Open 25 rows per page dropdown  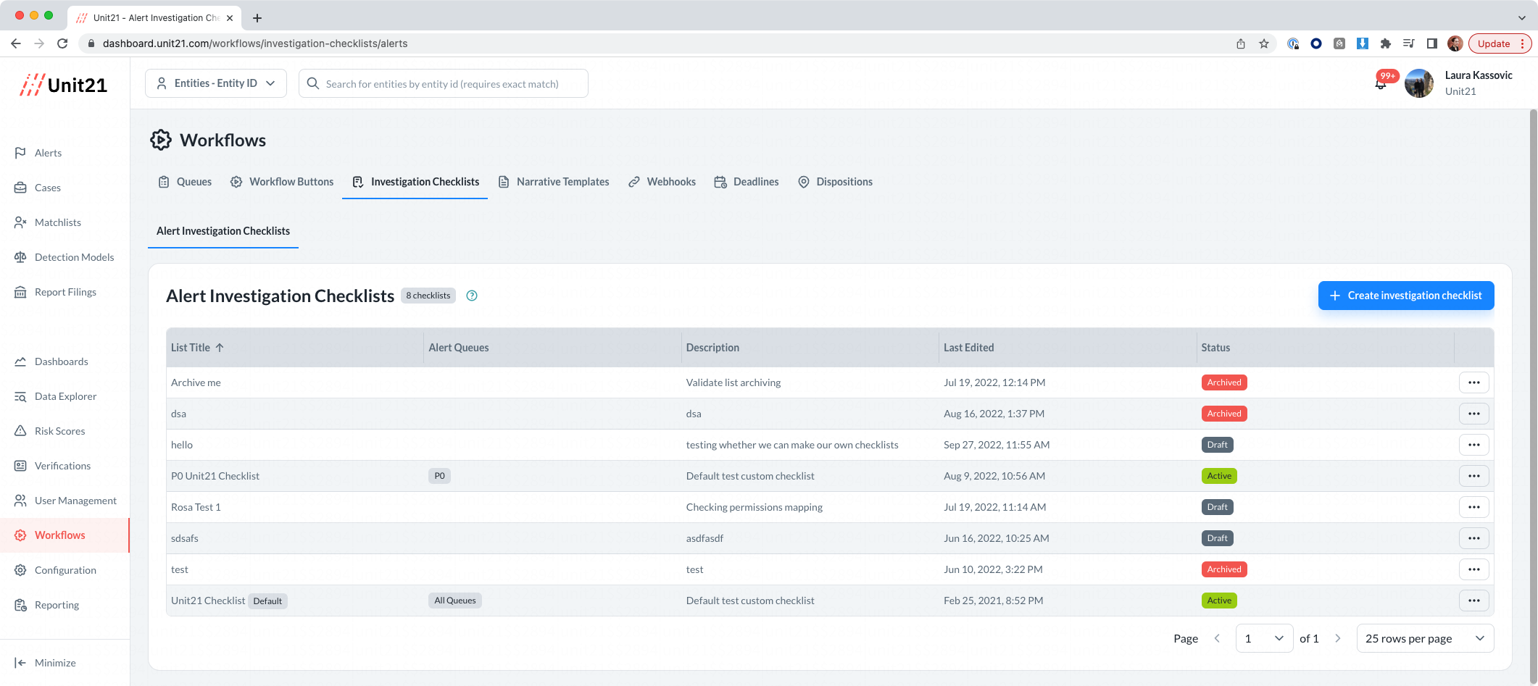pyautogui.click(x=1425, y=638)
